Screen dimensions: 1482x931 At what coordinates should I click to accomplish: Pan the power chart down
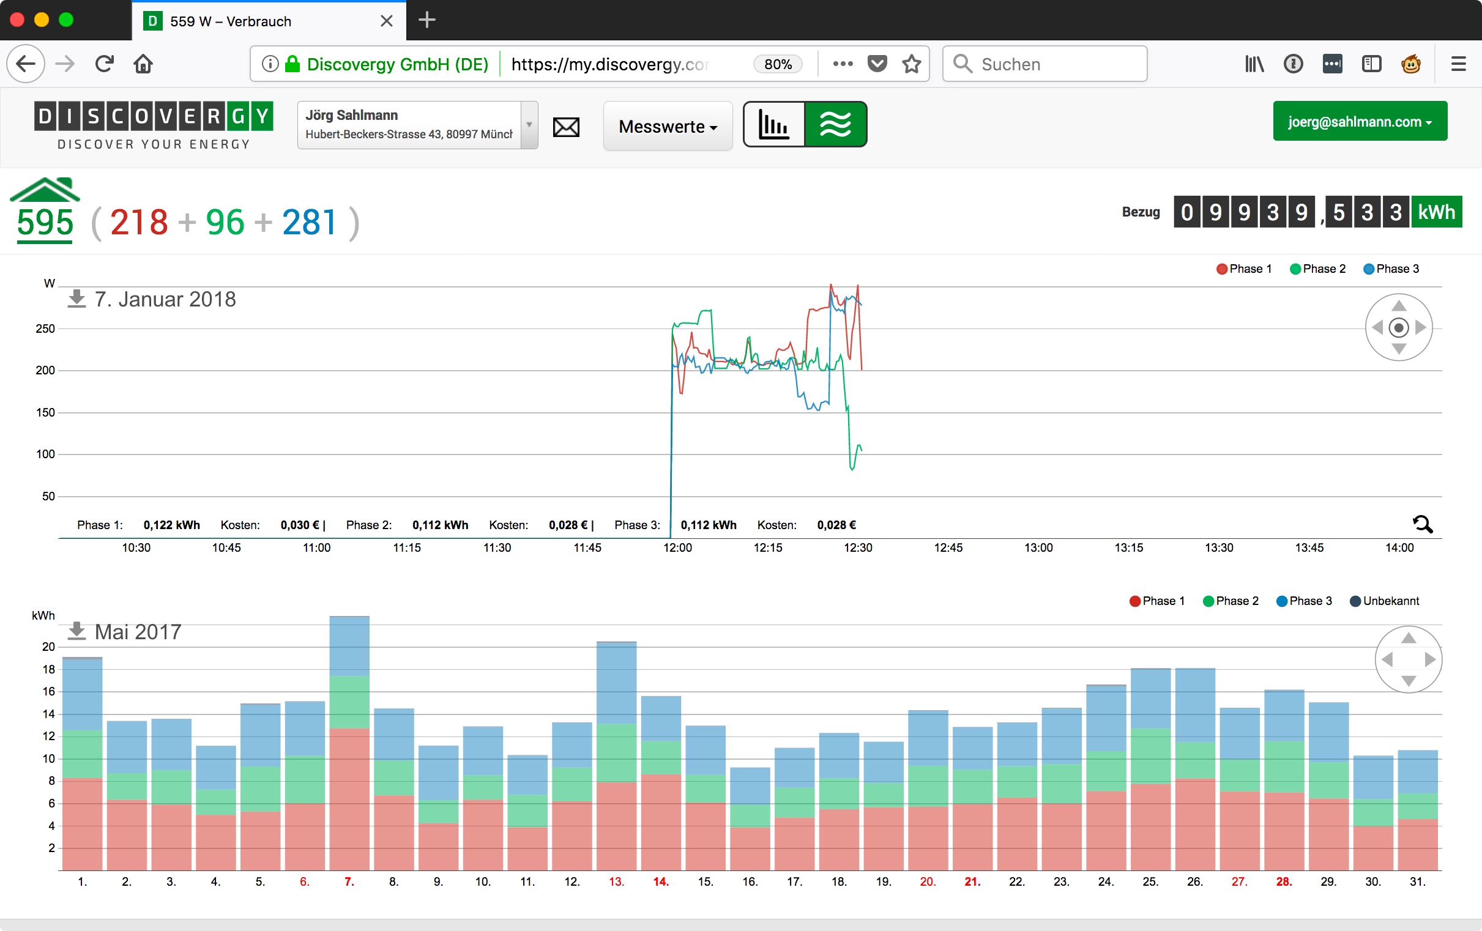1398,349
